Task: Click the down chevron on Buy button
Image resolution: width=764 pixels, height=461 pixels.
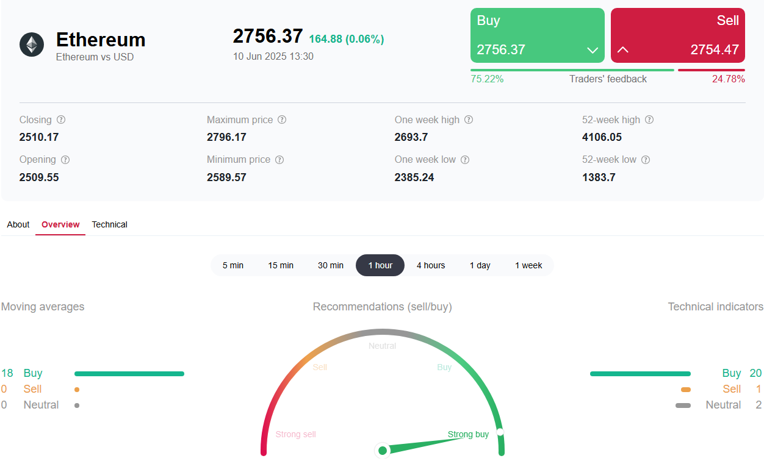Action: 592,50
